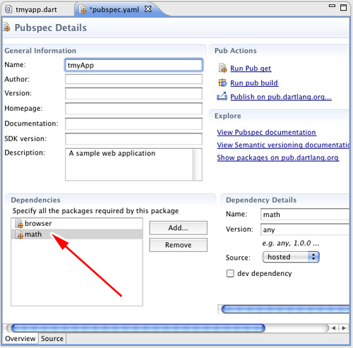Click the Run Pub get icon
The width and height of the screenshot is (353, 348).
(222, 68)
